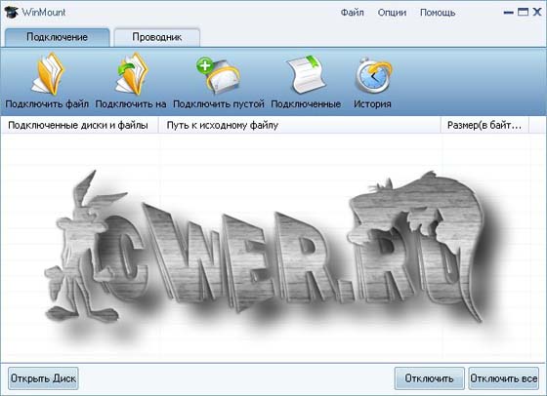Minimize the WinMount window
Screen dimensions: 547x396
(x=509, y=13)
